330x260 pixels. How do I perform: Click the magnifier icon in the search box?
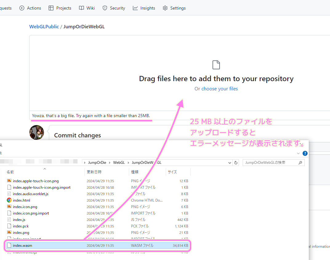[x=300, y=162]
